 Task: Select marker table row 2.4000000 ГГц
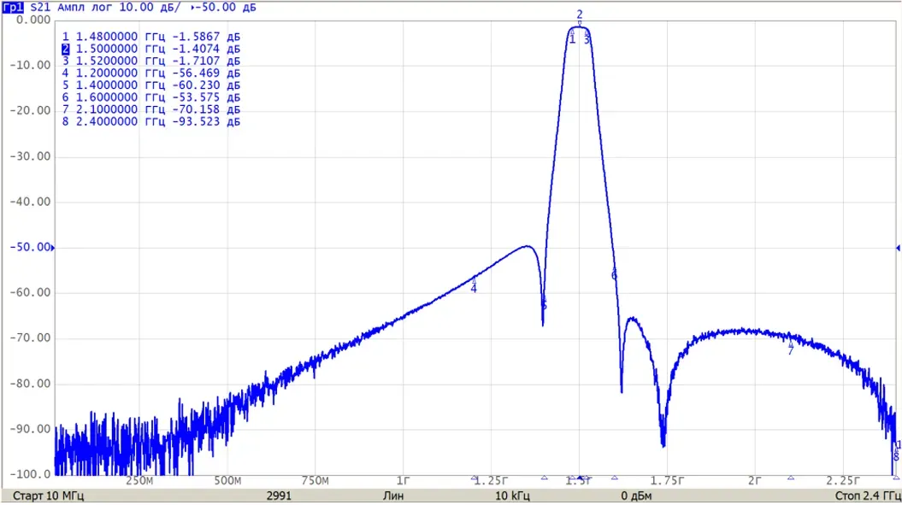pyautogui.click(x=150, y=121)
